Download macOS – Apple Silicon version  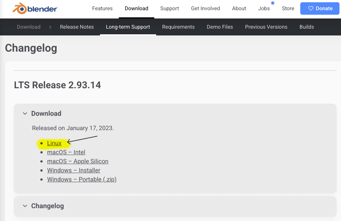point(78,161)
